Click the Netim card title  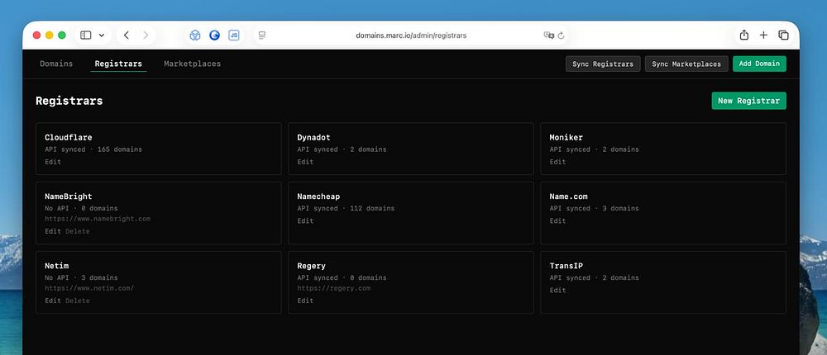(57, 266)
